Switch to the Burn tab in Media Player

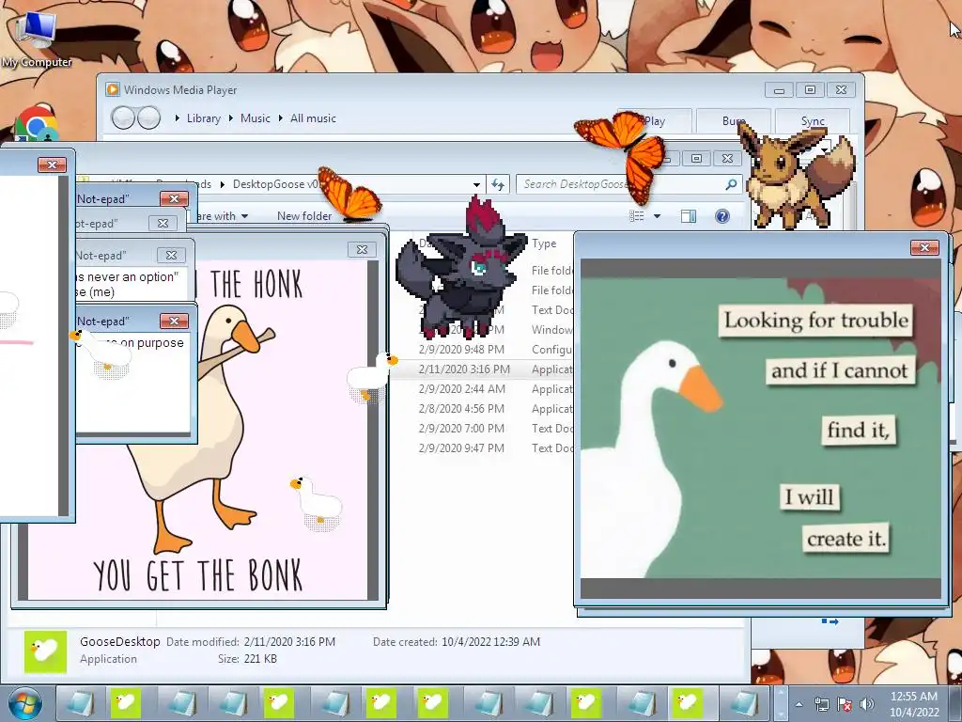734,121
